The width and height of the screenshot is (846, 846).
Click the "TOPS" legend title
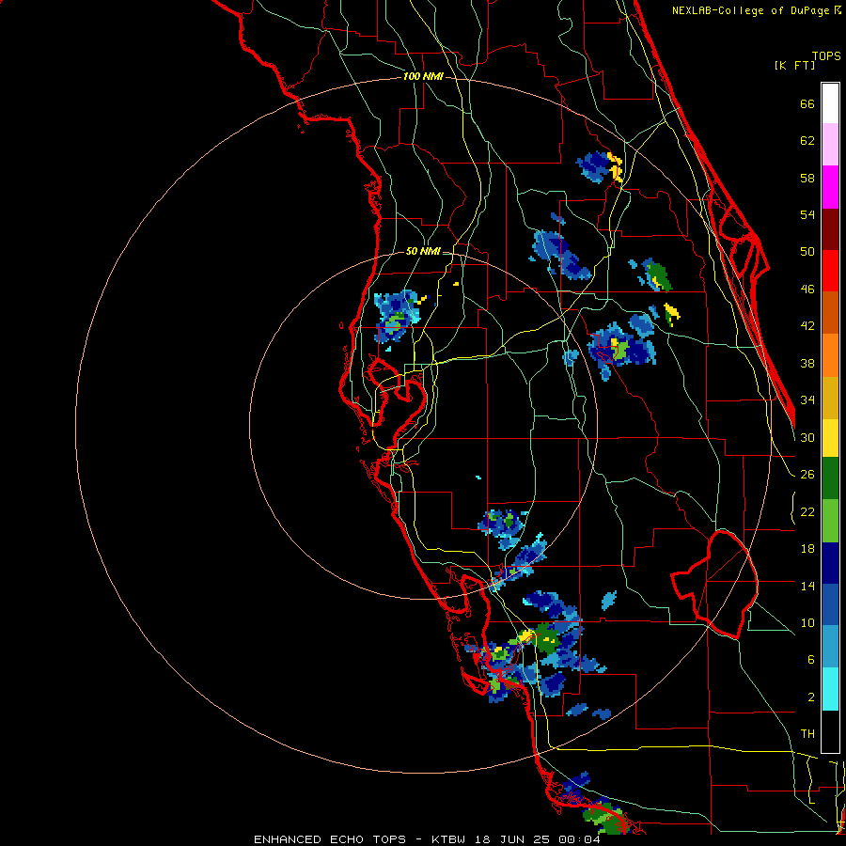pos(826,56)
